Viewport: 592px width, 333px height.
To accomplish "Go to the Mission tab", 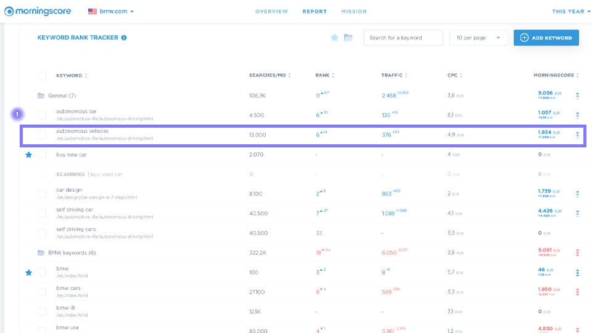I will point(354,11).
